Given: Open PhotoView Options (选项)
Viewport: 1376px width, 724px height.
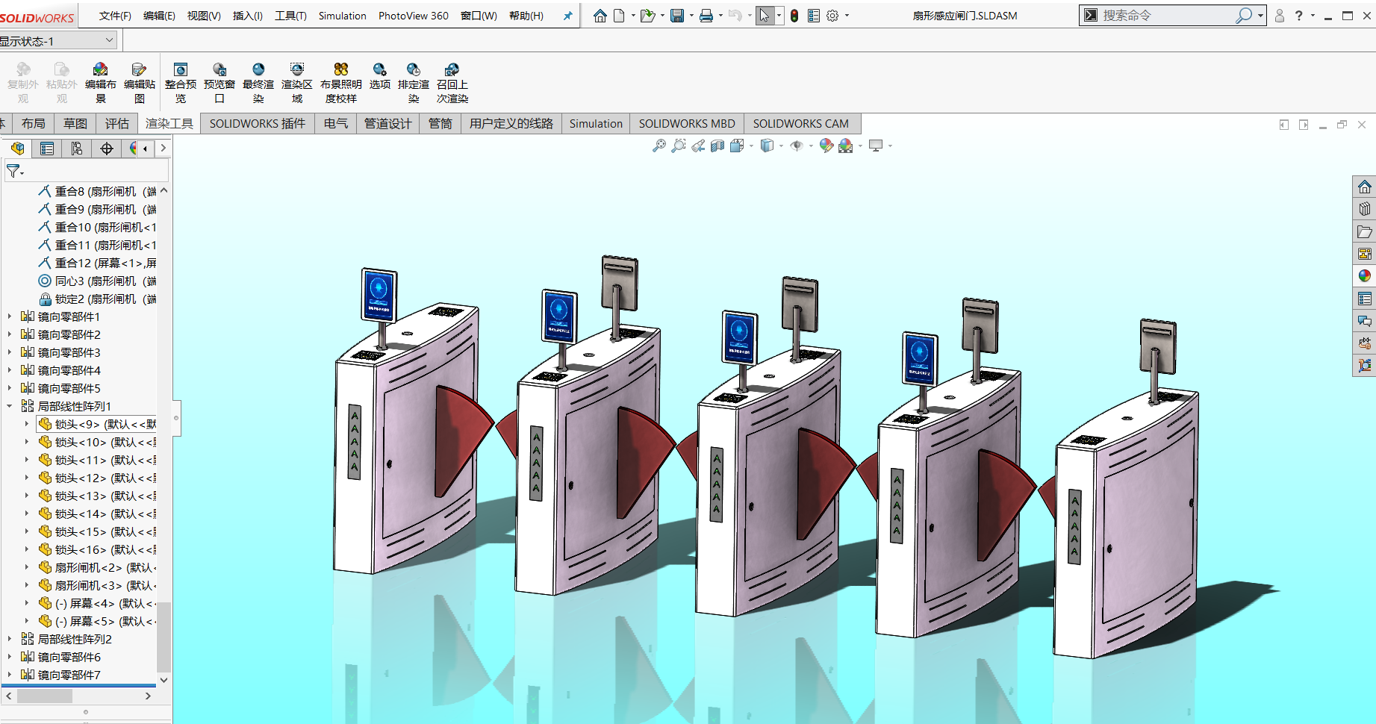Looking at the screenshot, I should point(380,76).
